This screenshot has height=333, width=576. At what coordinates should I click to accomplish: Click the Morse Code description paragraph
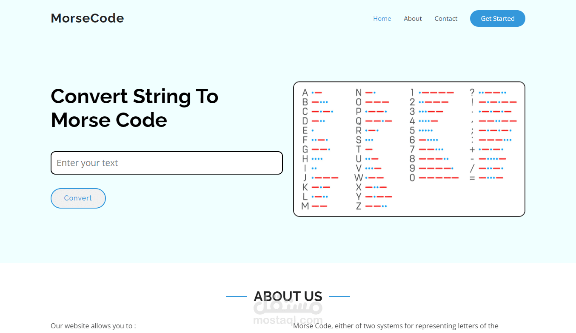point(396,326)
